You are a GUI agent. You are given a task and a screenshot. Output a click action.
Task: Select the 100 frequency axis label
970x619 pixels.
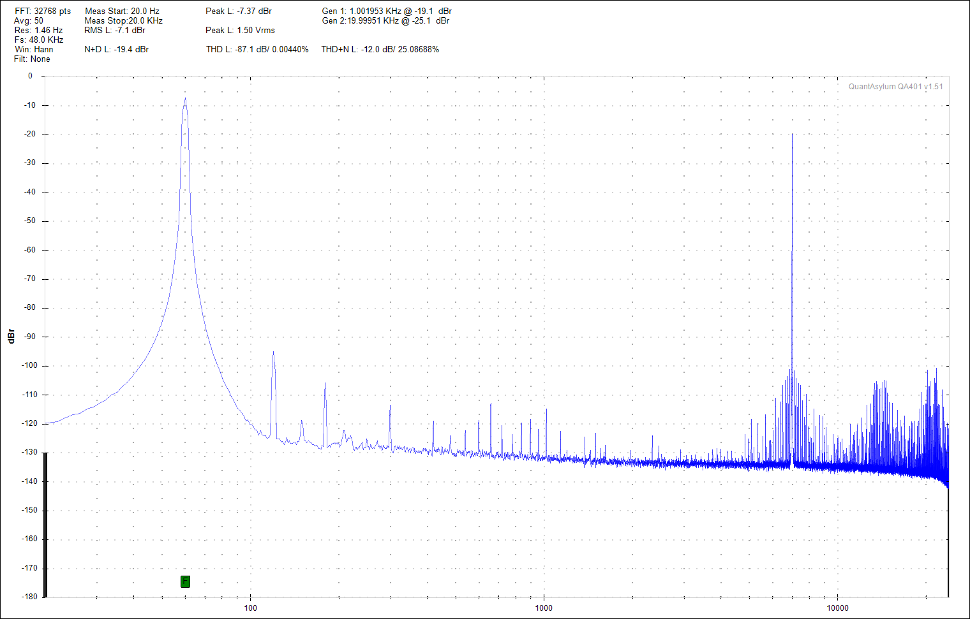[x=251, y=608]
